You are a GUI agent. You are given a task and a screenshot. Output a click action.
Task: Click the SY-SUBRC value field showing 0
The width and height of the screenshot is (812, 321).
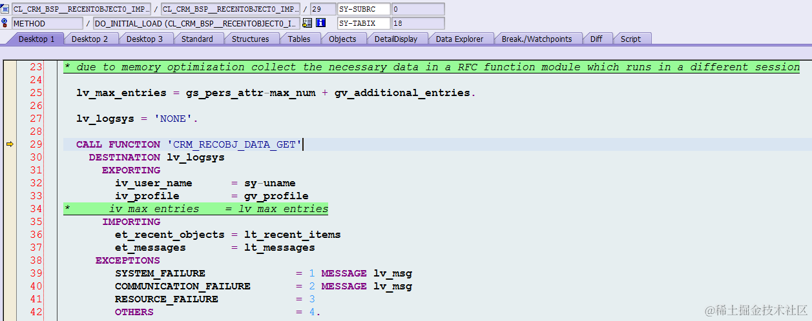[418, 9]
